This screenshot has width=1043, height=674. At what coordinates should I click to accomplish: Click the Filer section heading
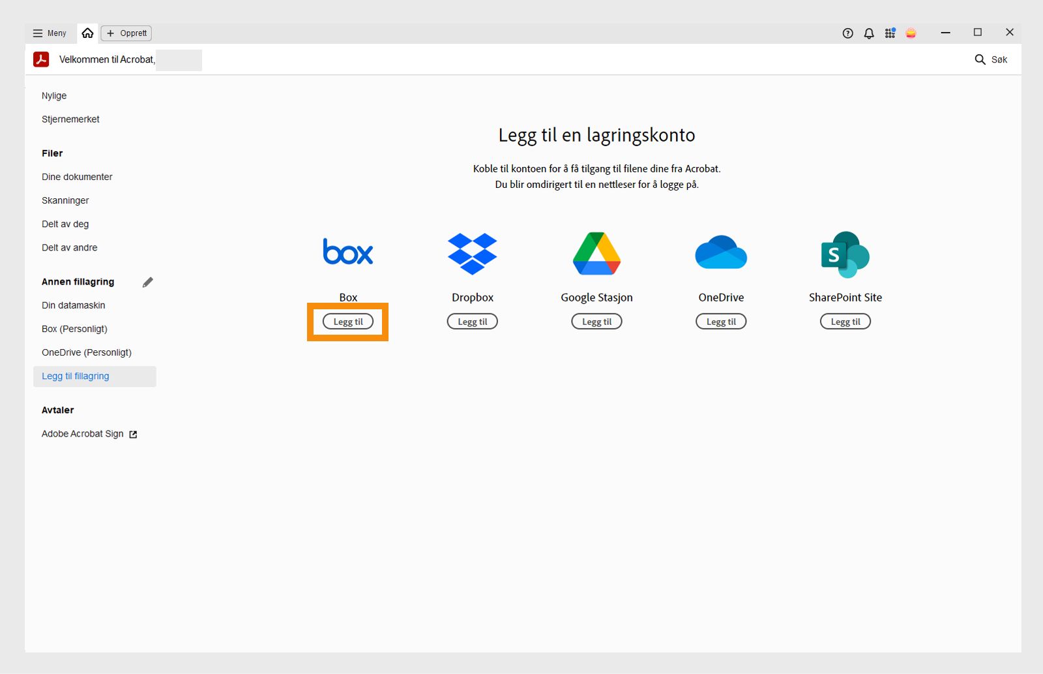coord(52,153)
